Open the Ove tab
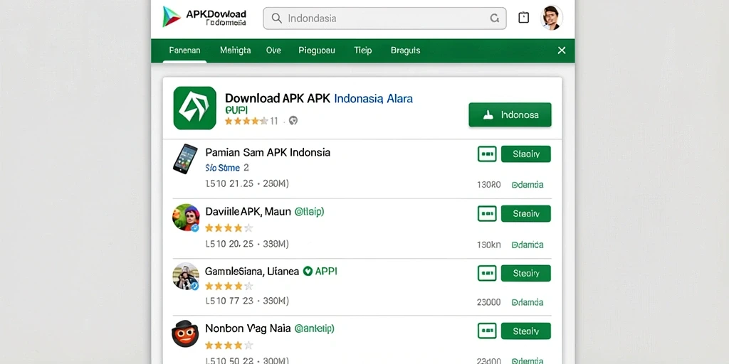 [x=273, y=50]
